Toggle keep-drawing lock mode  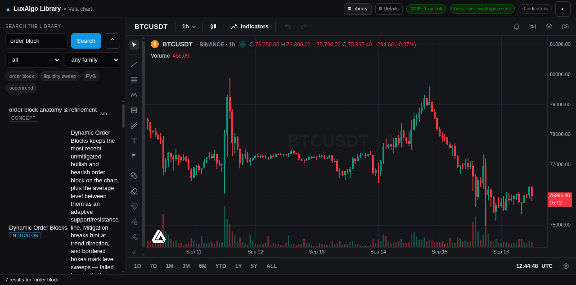134,222
